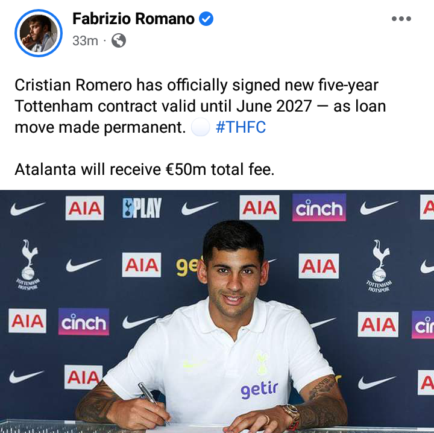434x433 pixels.
Task: Click the Tottenham Hotspur crest on the photo's left side
Action: tap(28, 264)
